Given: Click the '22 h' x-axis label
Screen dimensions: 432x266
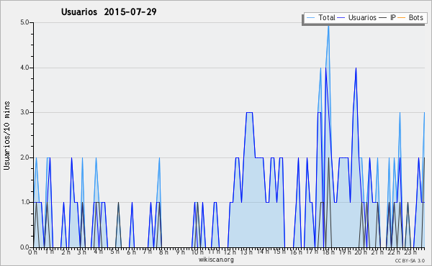Looking at the screenshot, I should (x=394, y=252).
